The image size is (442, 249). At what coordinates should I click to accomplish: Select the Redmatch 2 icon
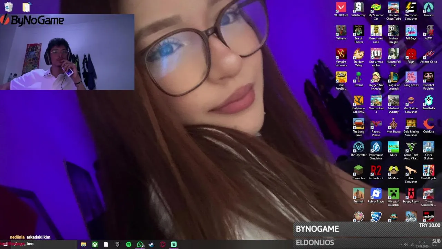[x=376, y=172]
